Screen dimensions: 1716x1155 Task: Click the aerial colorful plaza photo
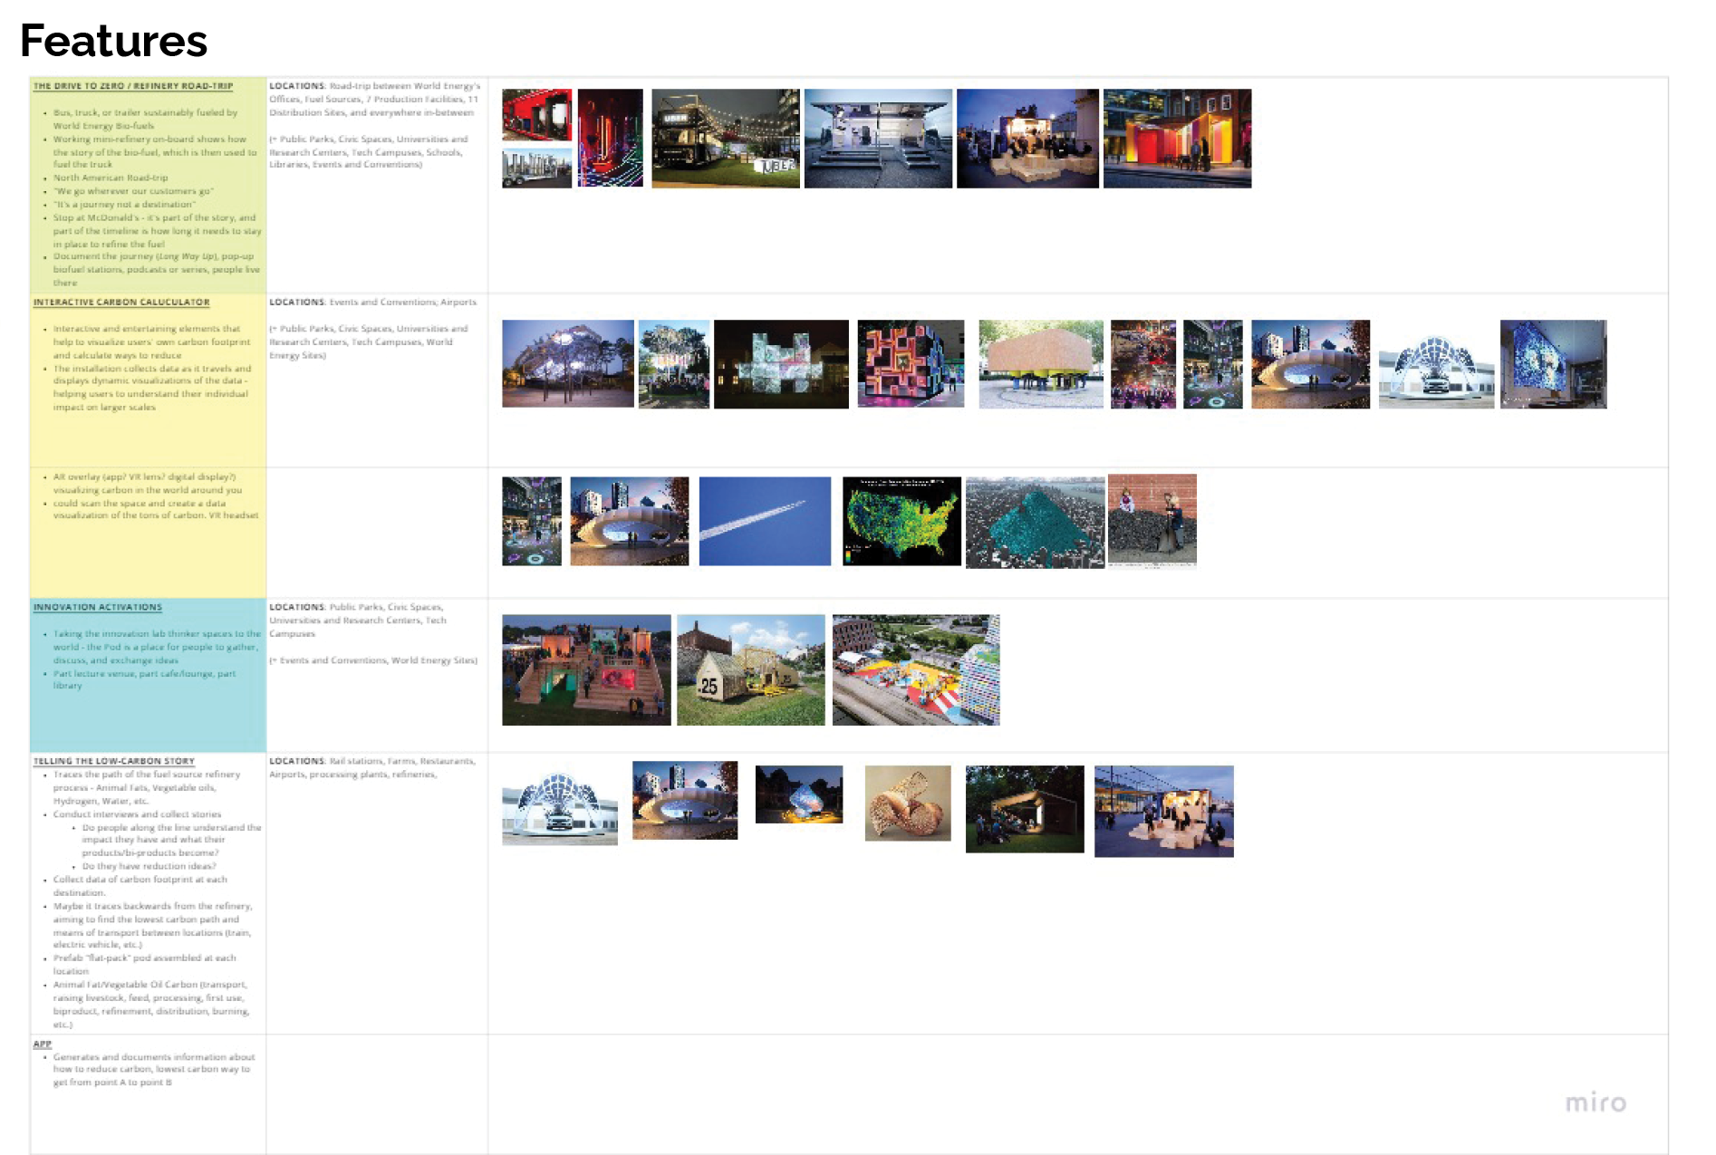(916, 670)
